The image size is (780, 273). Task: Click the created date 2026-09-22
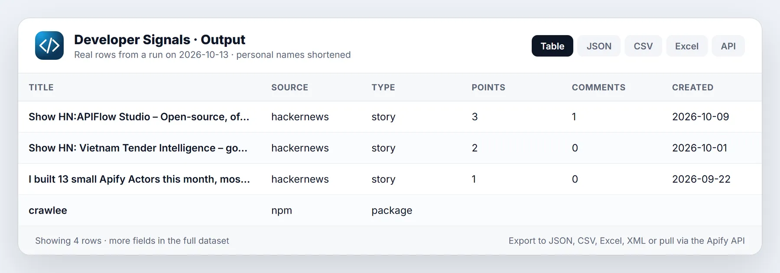click(x=701, y=179)
